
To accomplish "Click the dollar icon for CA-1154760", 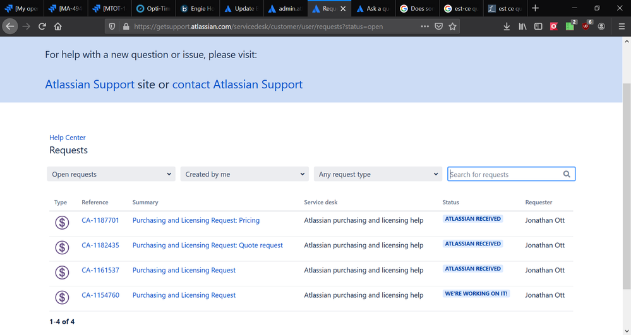I will click(x=62, y=297).
